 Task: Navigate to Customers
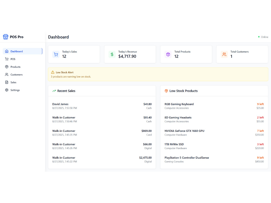[x=22, y=75]
